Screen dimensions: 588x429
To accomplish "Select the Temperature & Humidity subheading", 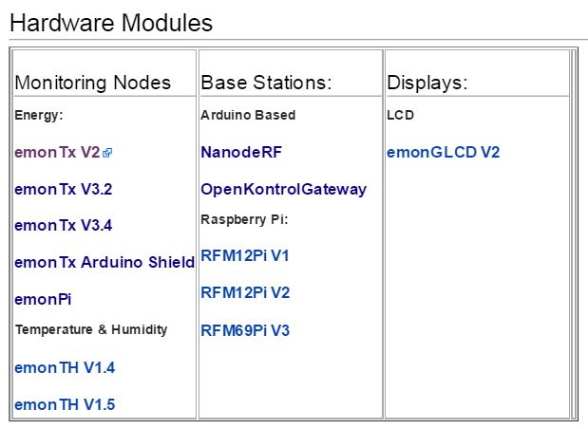I will click(x=91, y=329).
